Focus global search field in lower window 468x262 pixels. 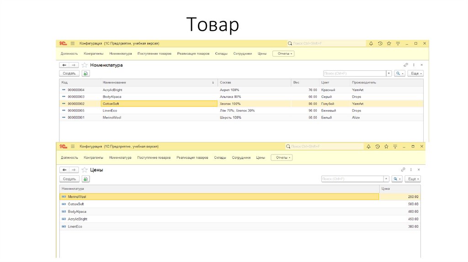325,147
